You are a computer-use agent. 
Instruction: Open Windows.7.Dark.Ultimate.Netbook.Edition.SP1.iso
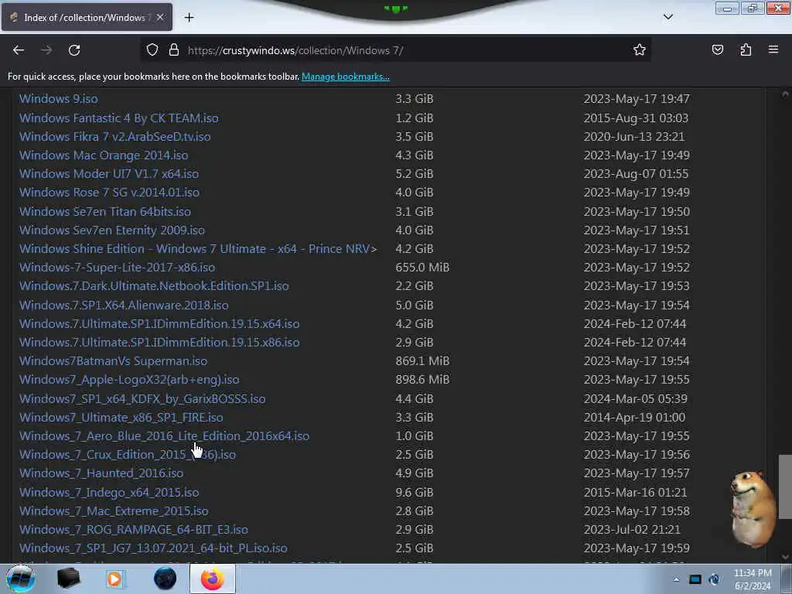pyautogui.click(x=154, y=286)
